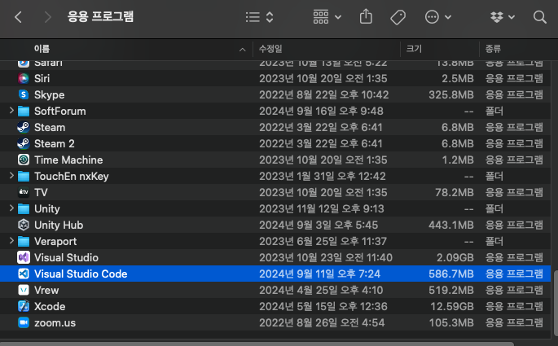558x346 pixels.
Task: Open the list view switcher
Action: point(259,17)
